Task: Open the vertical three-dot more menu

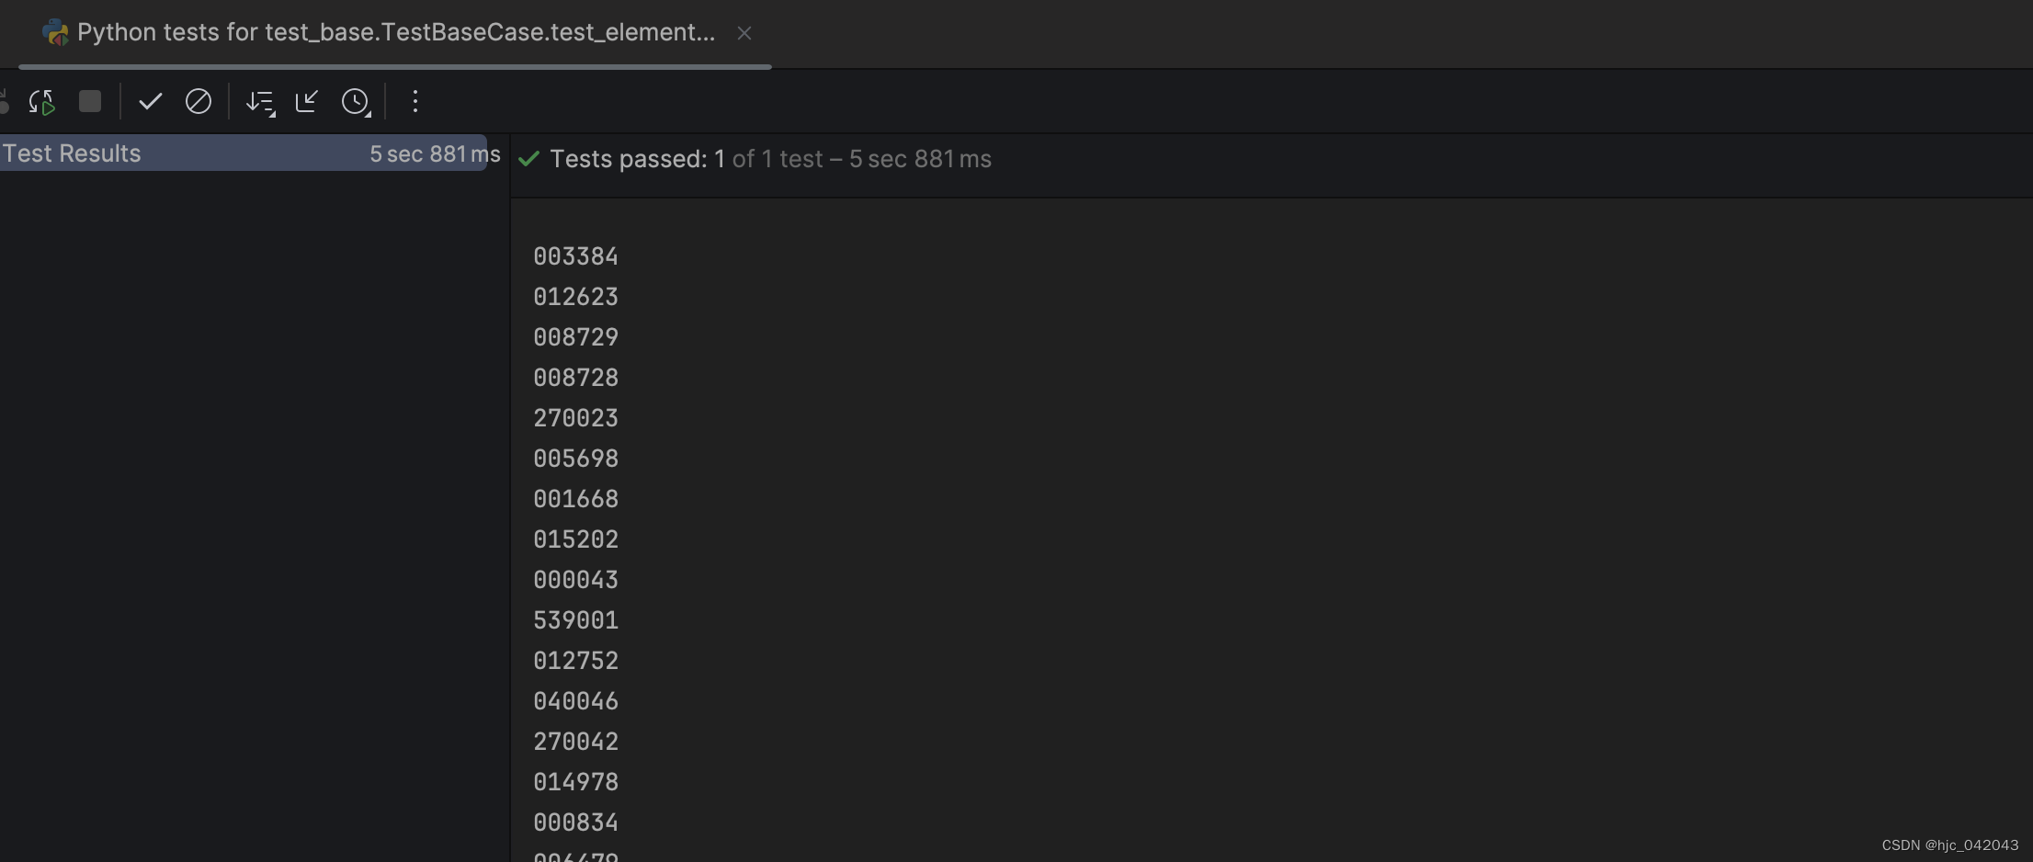Action: coord(415,101)
